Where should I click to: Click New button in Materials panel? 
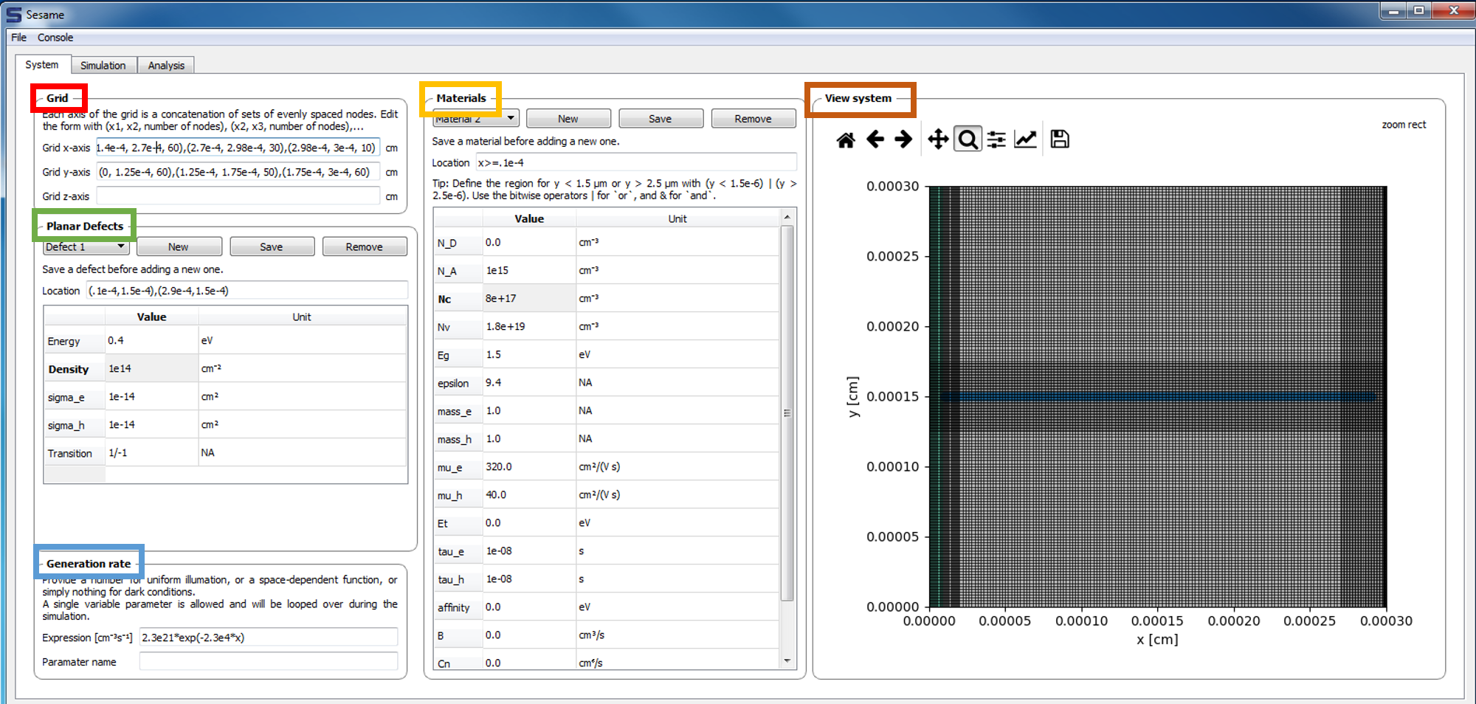pos(568,119)
